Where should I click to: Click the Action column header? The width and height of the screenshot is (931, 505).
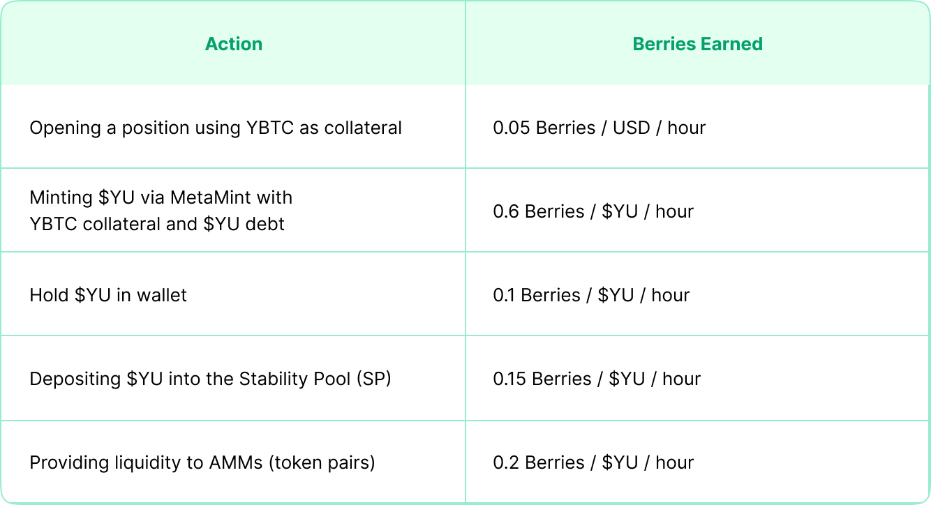(x=234, y=44)
